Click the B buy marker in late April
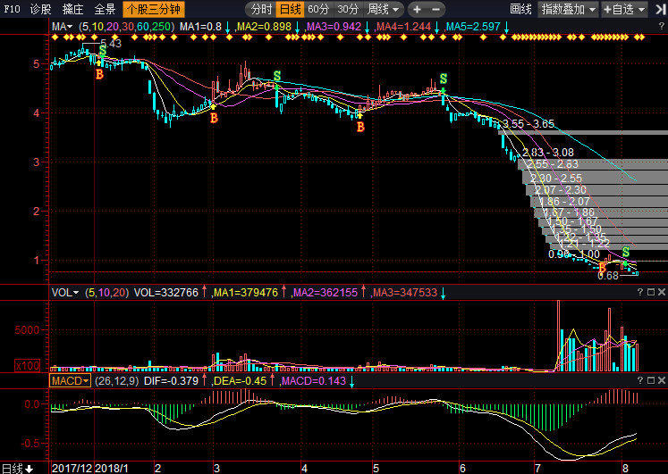668x474 pixels. pyautogui.click(x=361, y=127)
